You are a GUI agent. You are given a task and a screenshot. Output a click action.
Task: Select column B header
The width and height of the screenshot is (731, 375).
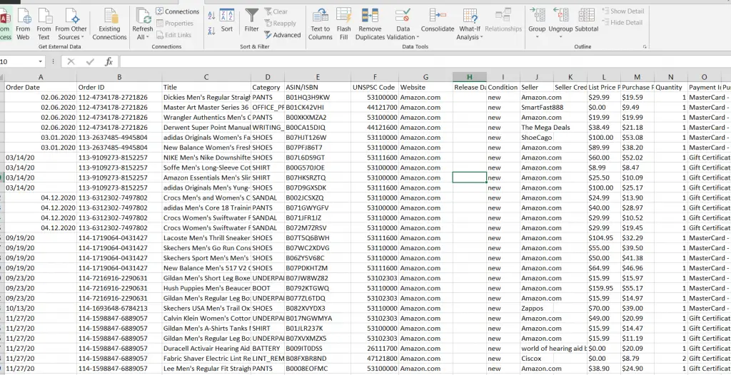point(119,77)
